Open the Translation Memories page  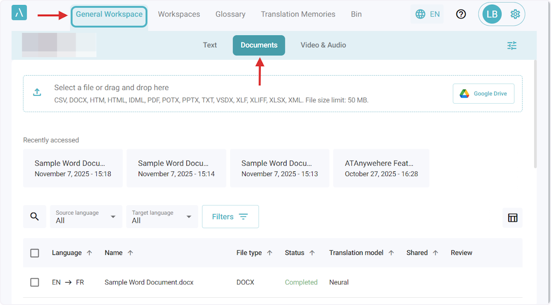298,14
